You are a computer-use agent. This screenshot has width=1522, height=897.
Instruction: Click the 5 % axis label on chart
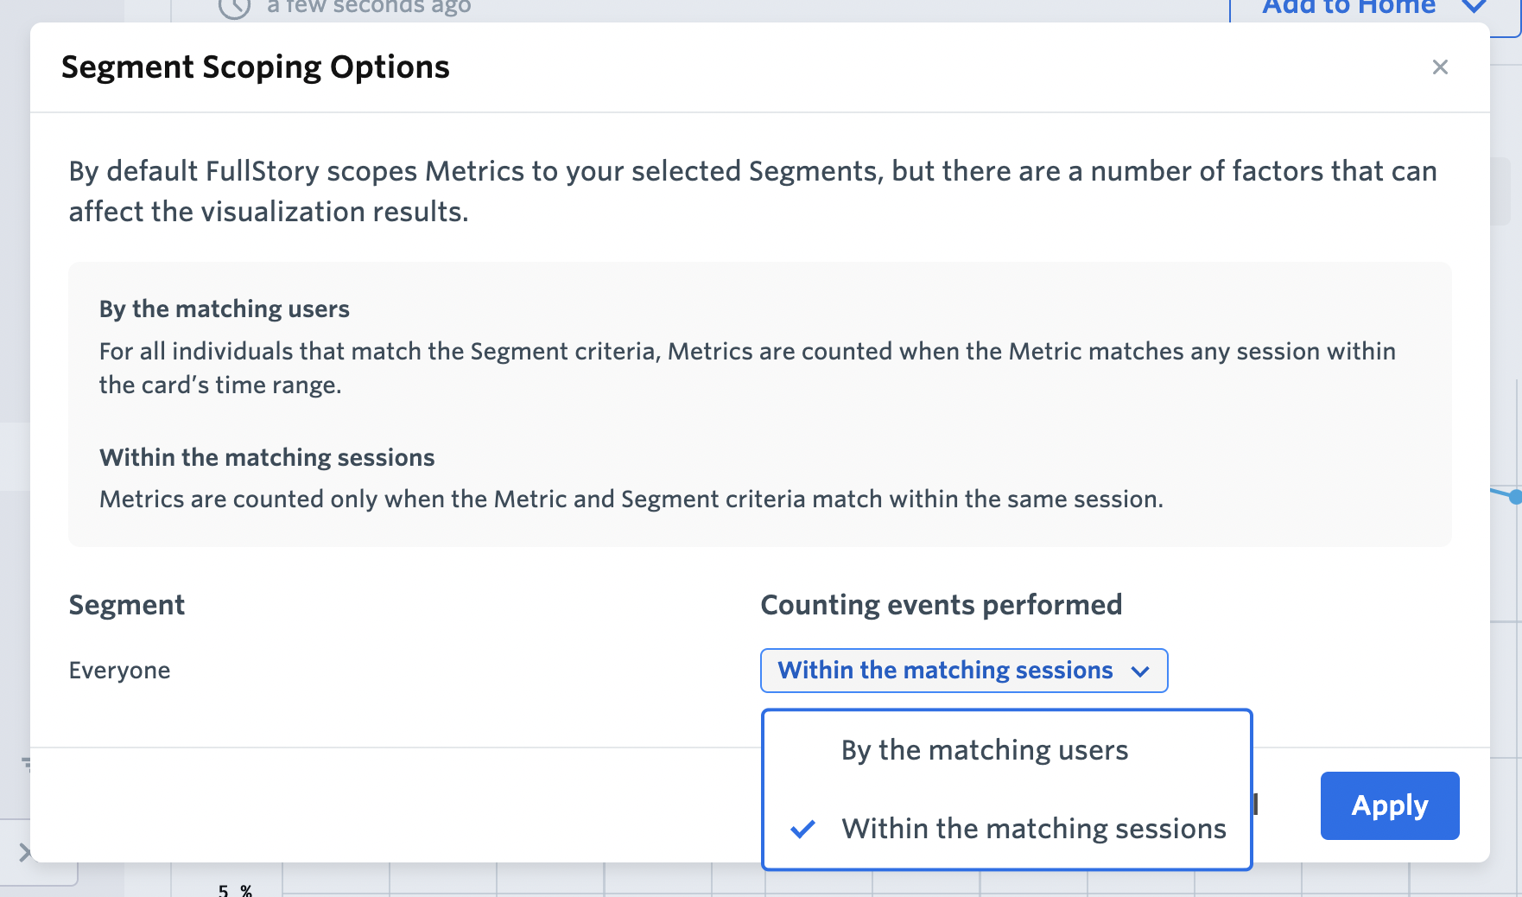(x=235, y=890)
